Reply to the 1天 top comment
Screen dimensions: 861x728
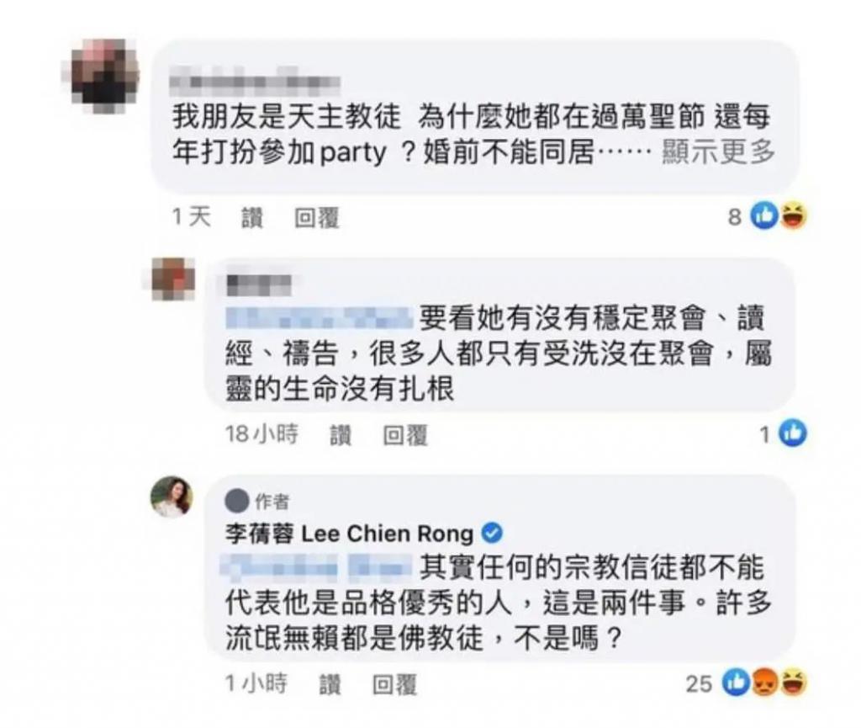point(317,218)
